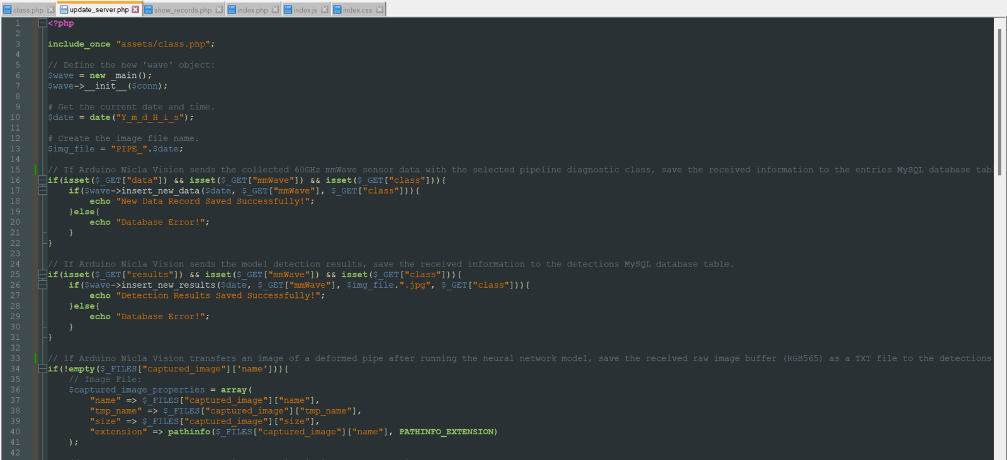This screenshot has width=1007, height=460.
Task: Click line number 22 in the margin
Action: (x=15, y=243)
